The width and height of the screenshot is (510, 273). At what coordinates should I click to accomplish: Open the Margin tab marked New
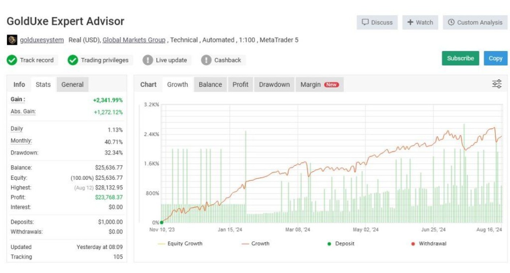tap(319, 84)
